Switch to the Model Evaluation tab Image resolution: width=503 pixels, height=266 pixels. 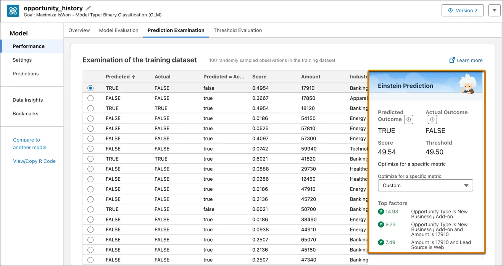[119, 30]
